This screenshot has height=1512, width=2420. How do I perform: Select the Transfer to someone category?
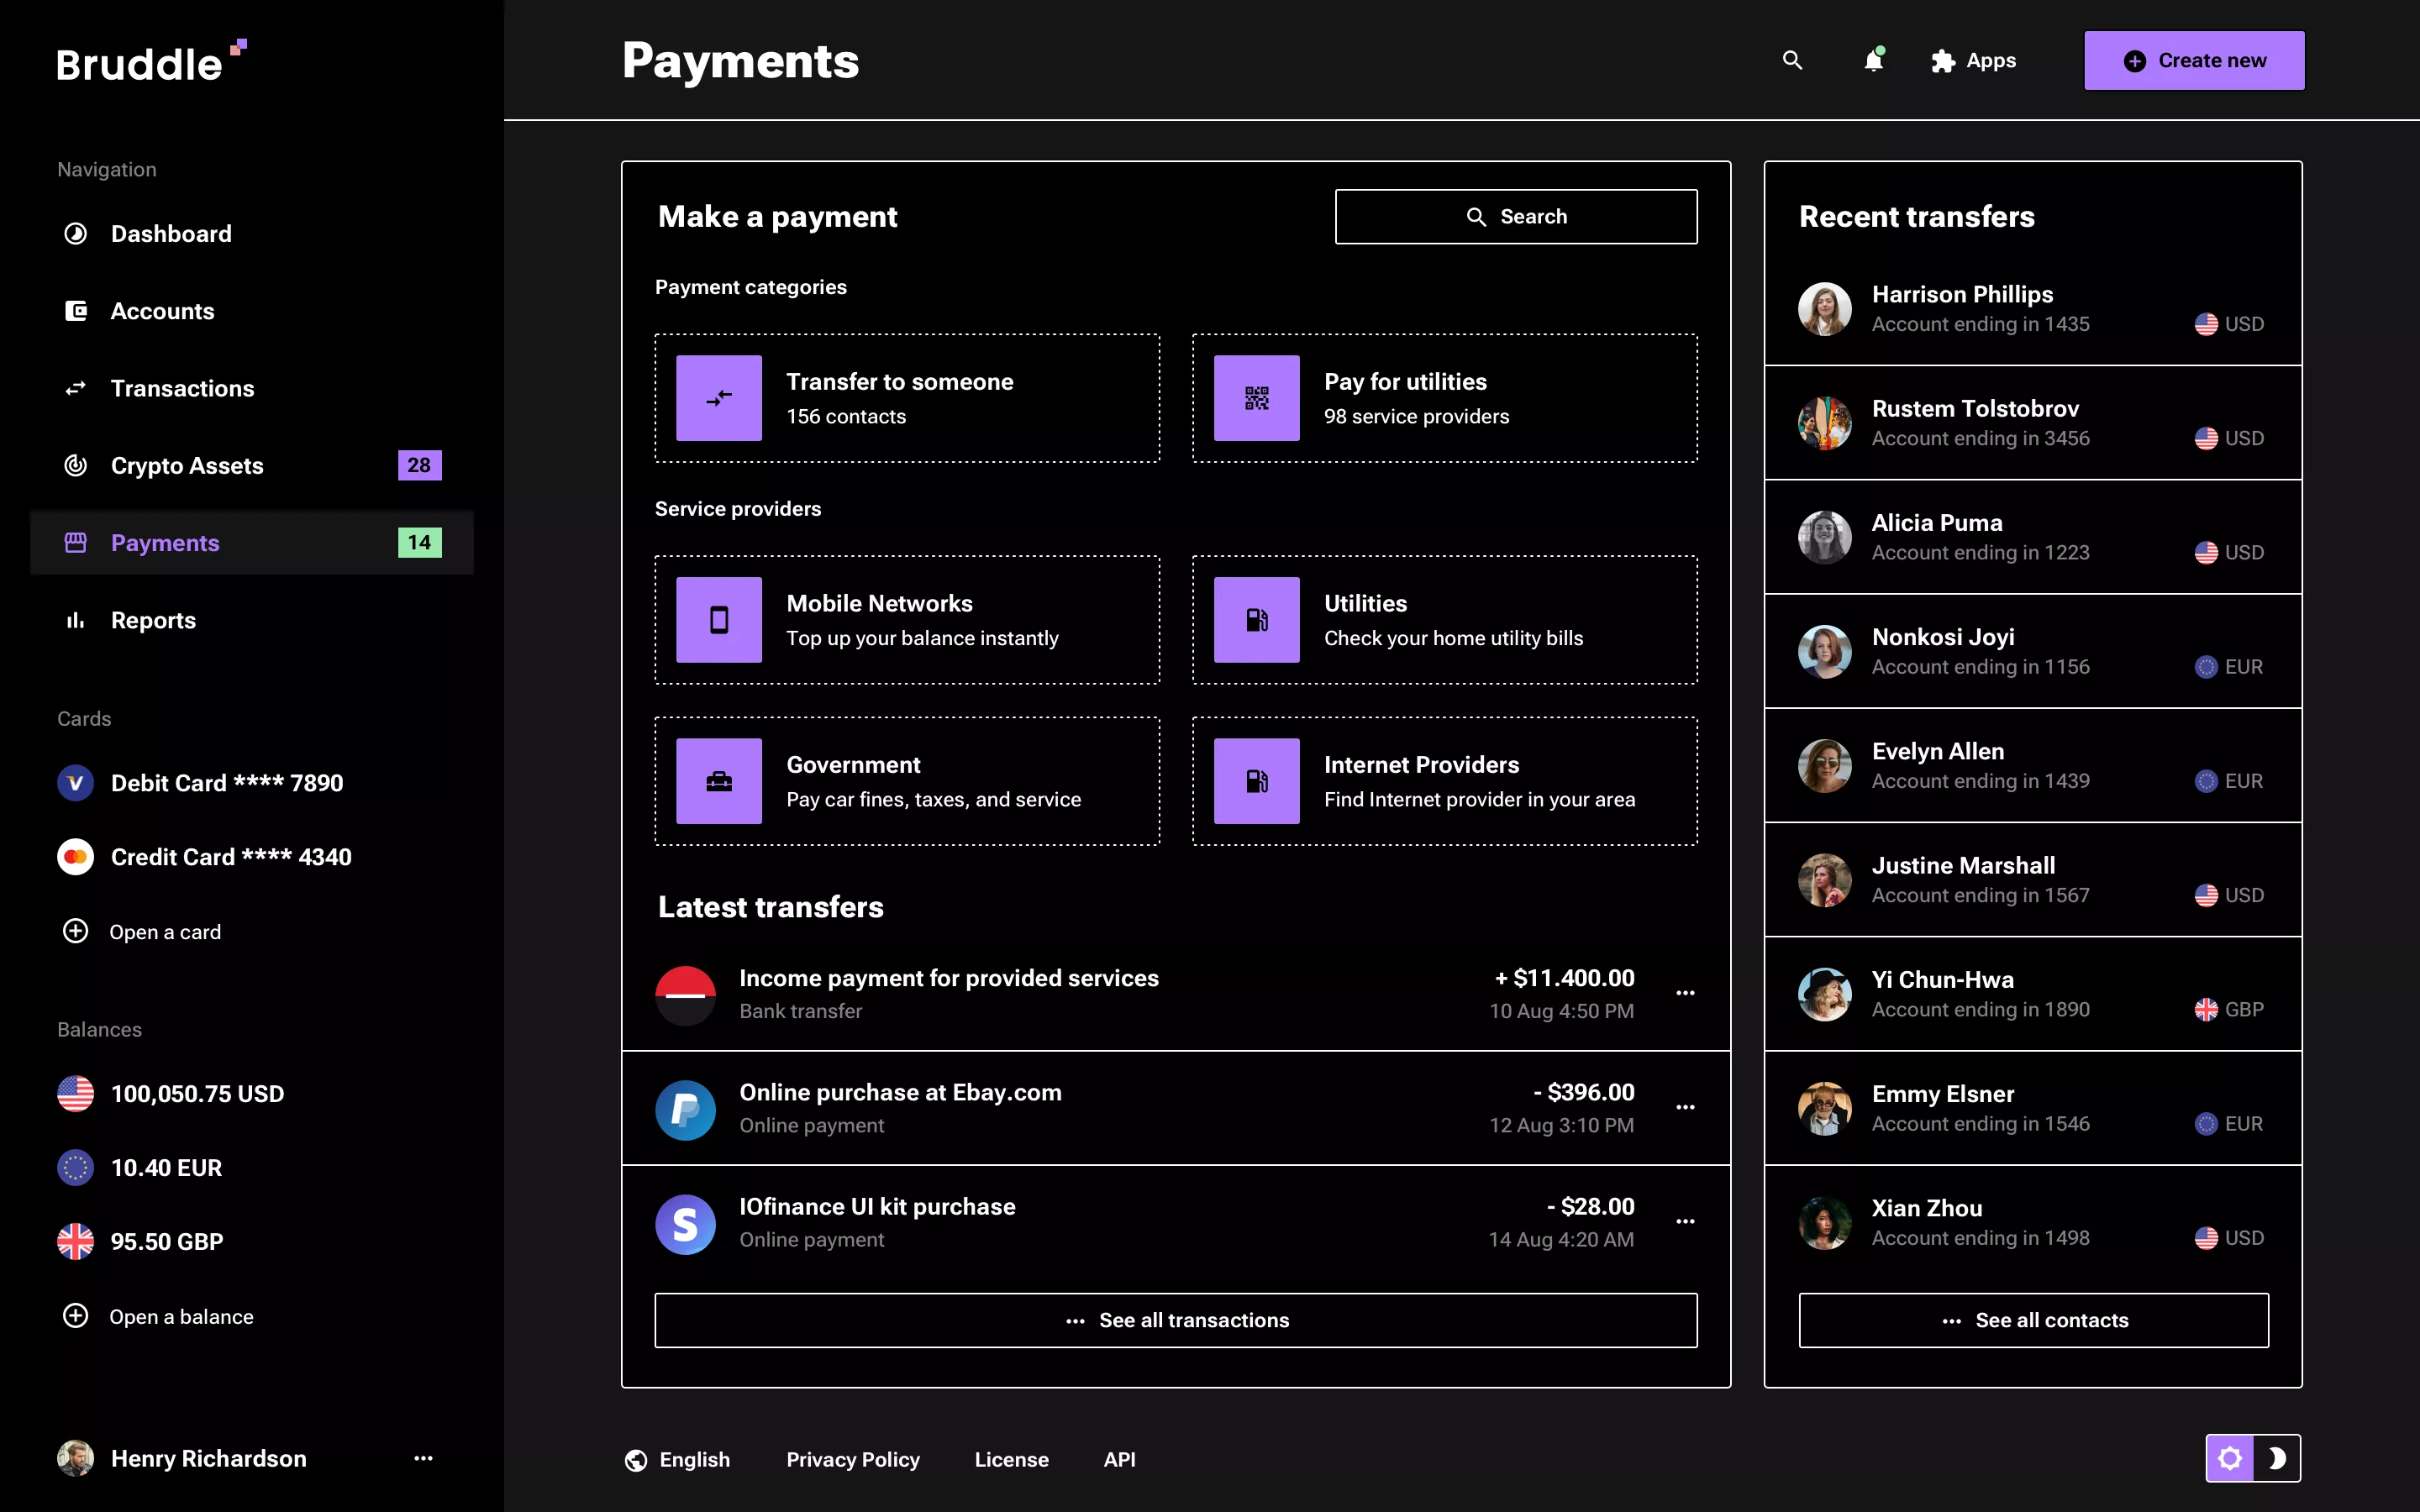click(905, 398)
